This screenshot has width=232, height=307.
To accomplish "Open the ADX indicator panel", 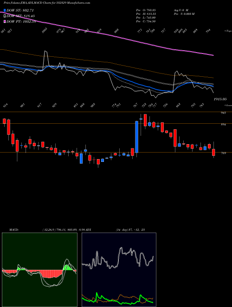I will [119, 270].
